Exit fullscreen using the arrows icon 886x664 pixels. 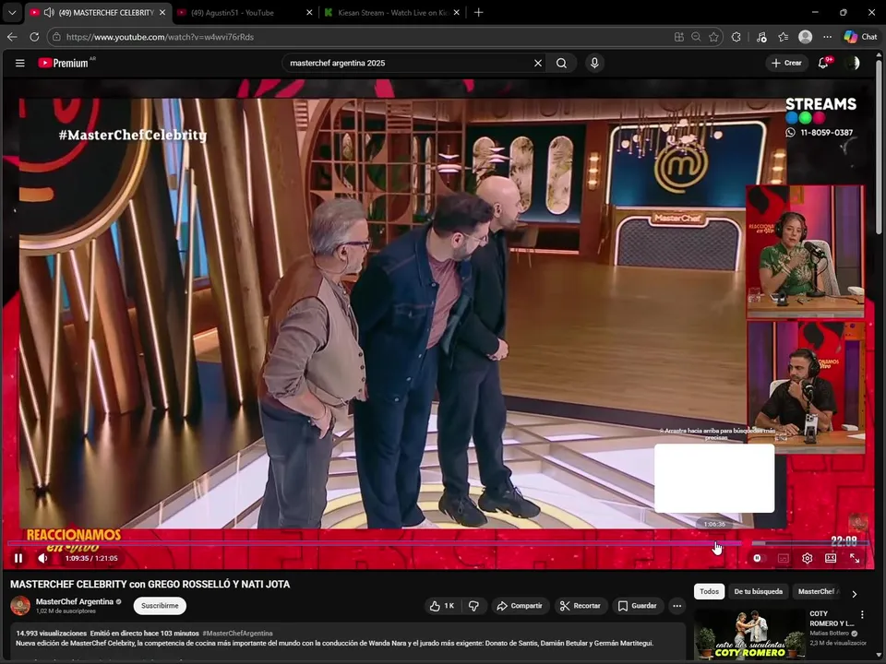855,558
